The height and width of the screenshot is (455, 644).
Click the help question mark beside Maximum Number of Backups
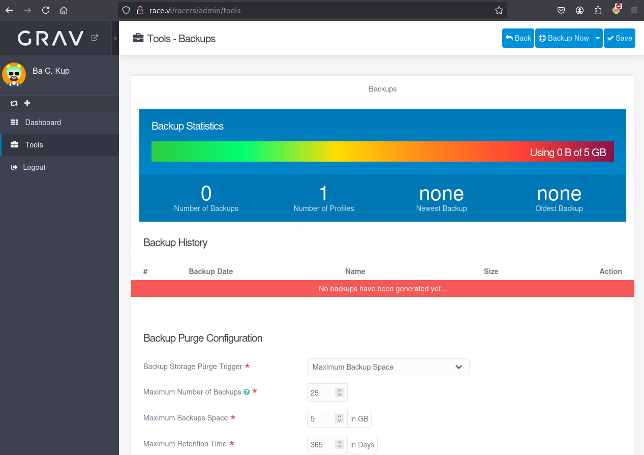tap(247, 392)
